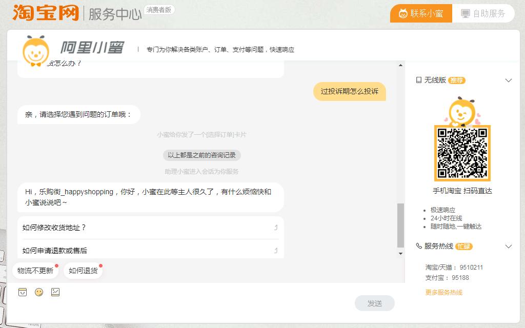Open 更多服务热线 link
The width and height of the screenshot is (525, 328).
[x=443, y=292]
